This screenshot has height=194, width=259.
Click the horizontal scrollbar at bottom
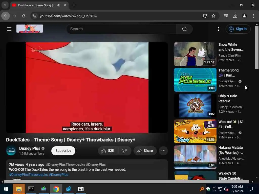(x=126, y=182)
